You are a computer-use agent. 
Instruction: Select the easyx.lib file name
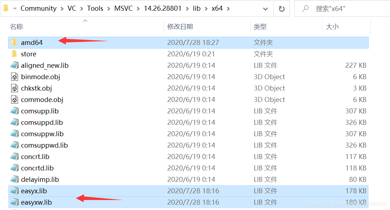34,191
